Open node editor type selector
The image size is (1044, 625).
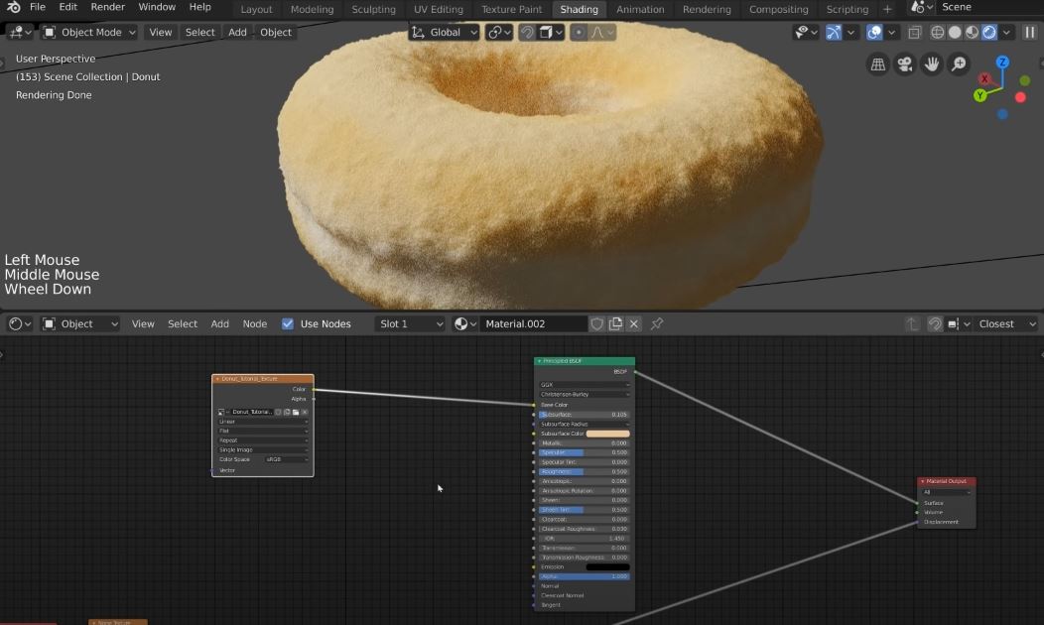click(x=19, y=323)
